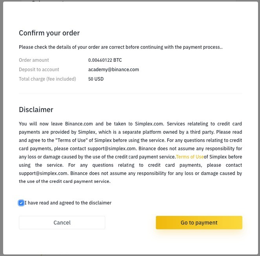
Task: Uncheck the disclaimer agreement checkbox
Action: point(21,203)
